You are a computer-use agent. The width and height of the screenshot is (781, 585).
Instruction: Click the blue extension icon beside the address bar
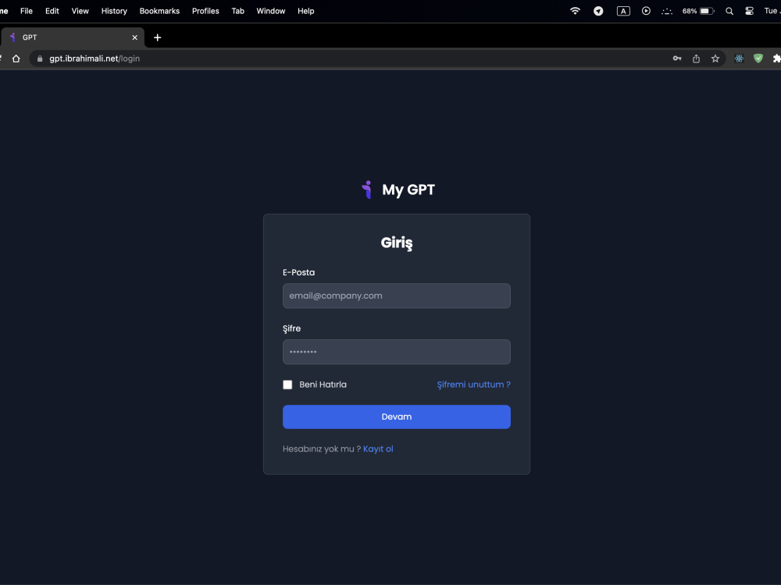pyautogui.click(x=739, y=58)
